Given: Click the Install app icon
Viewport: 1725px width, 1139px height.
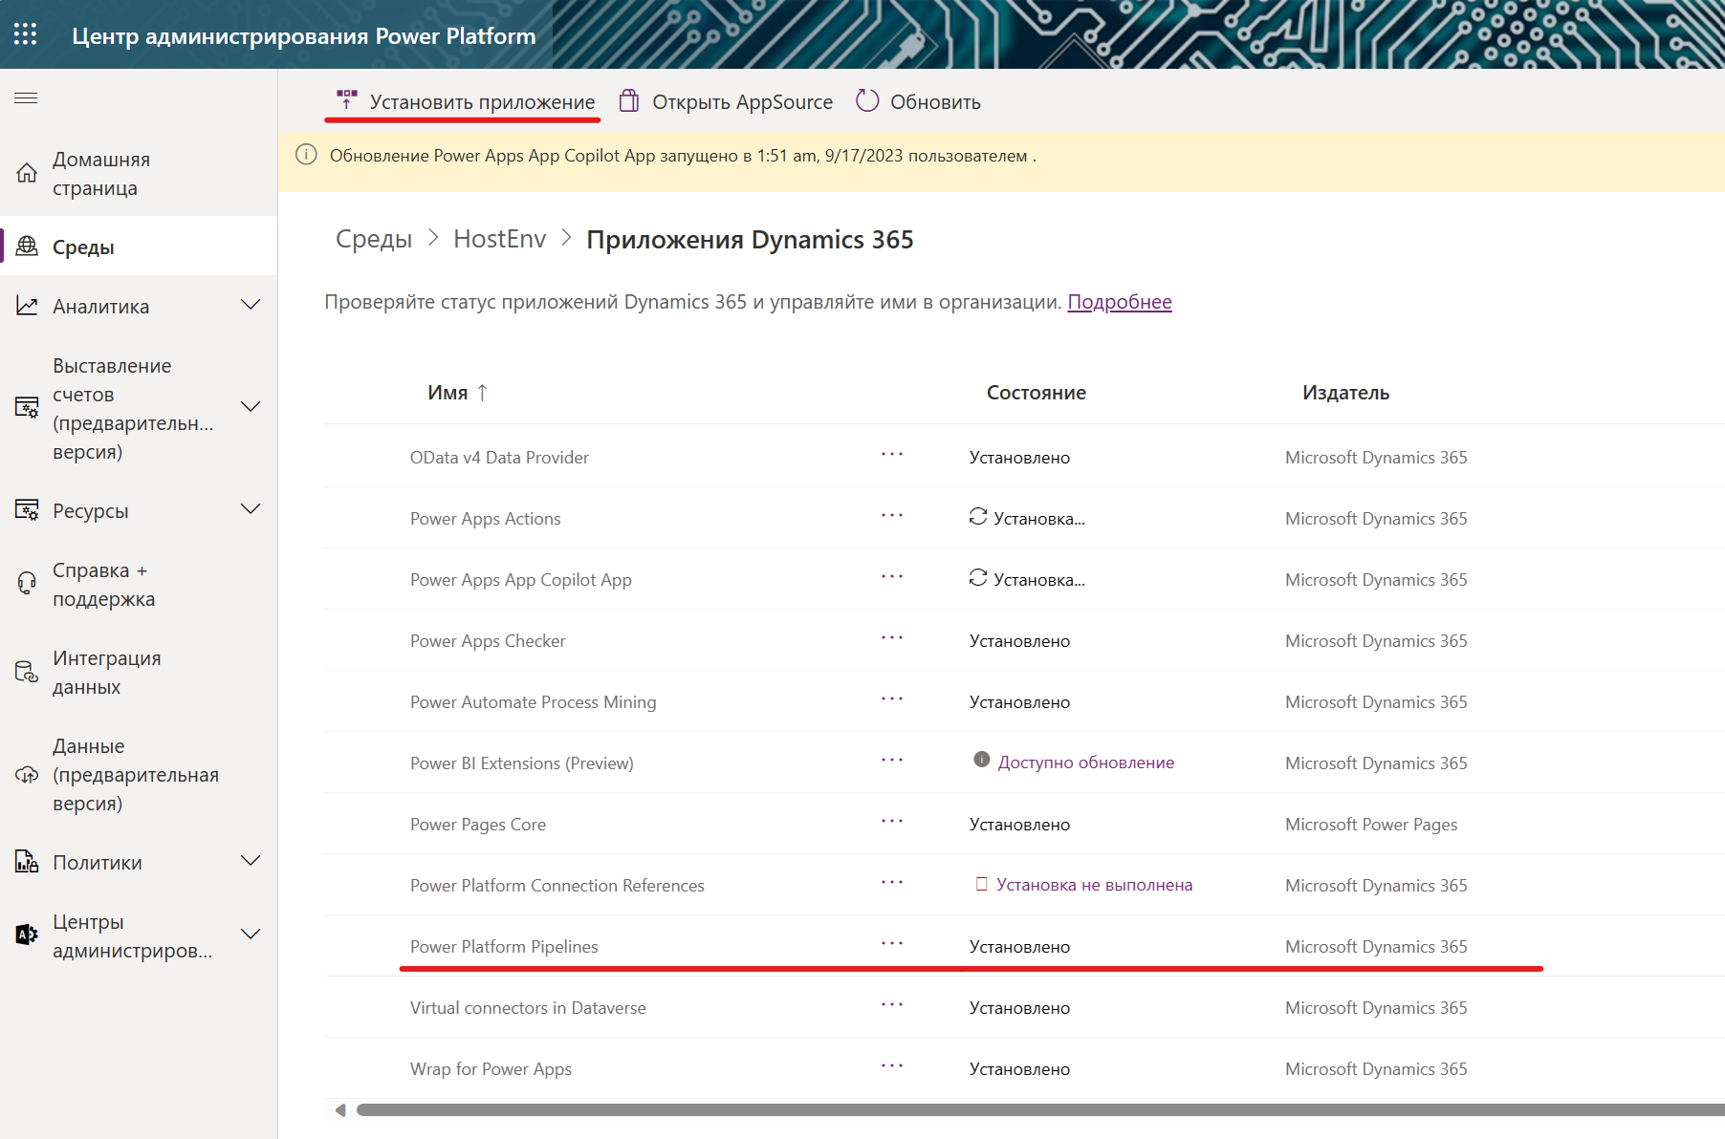Looking at the screenshot, I should click(x=346, y=100).
